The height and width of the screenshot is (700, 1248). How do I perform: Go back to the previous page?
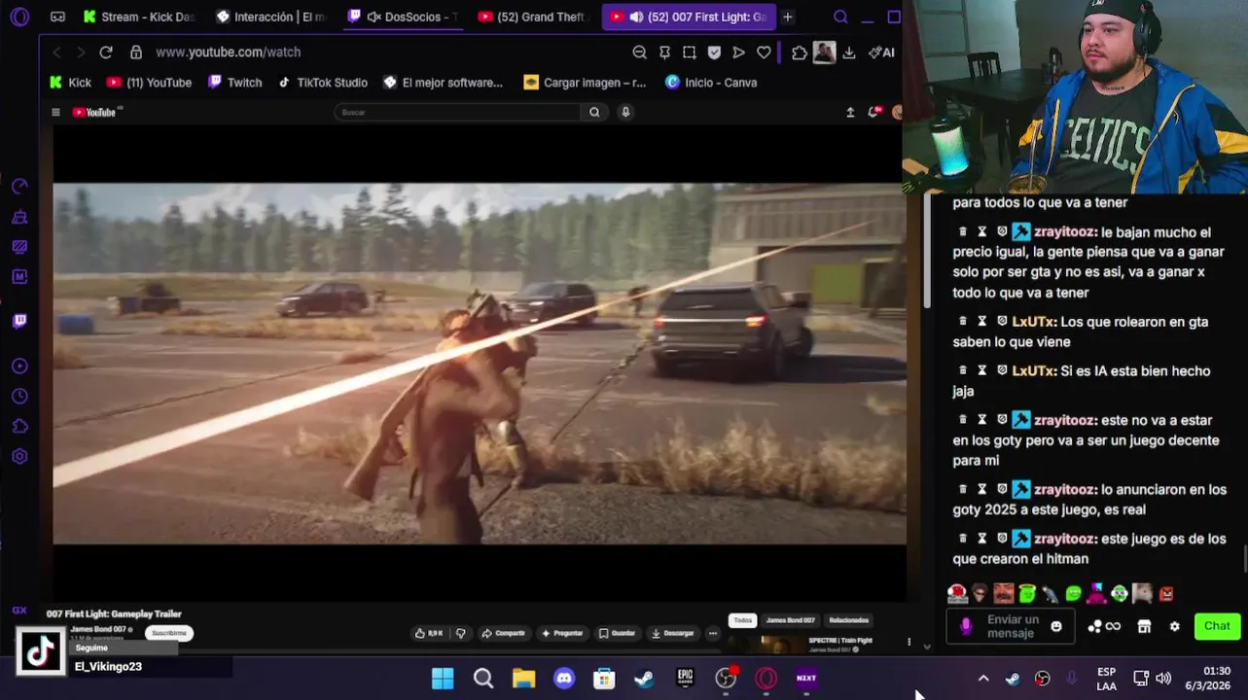point(56,52)
